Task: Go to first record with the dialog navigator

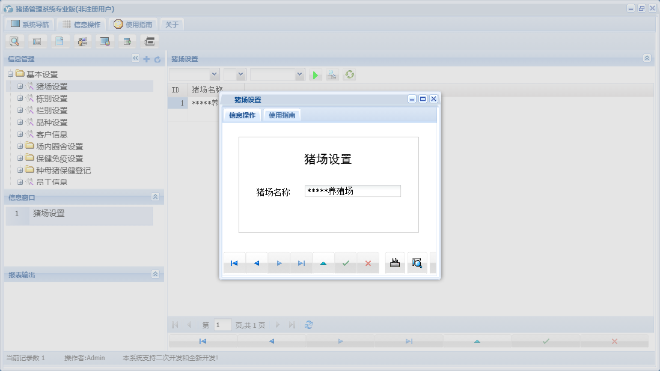Action: coord(234,262)
